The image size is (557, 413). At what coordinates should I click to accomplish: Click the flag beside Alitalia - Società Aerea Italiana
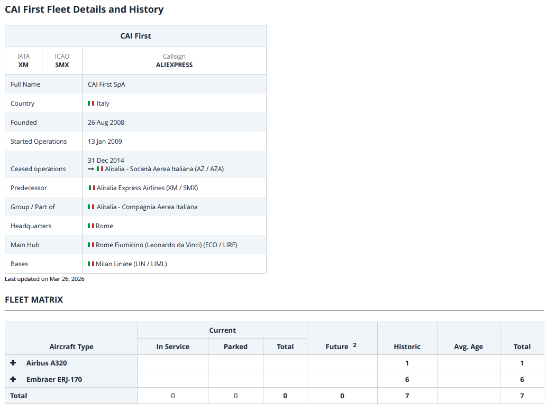click(100, 169)
